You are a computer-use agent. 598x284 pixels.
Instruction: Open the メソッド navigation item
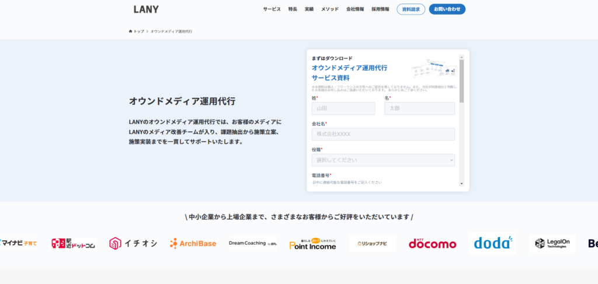pyautogui.click(x=329, y=9)
